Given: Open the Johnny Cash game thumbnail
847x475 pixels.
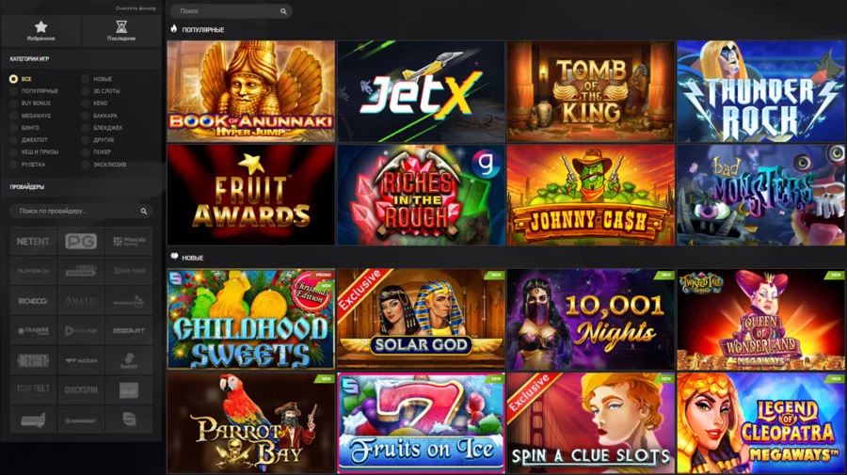Looking at the screenshot, I should 591,196.
